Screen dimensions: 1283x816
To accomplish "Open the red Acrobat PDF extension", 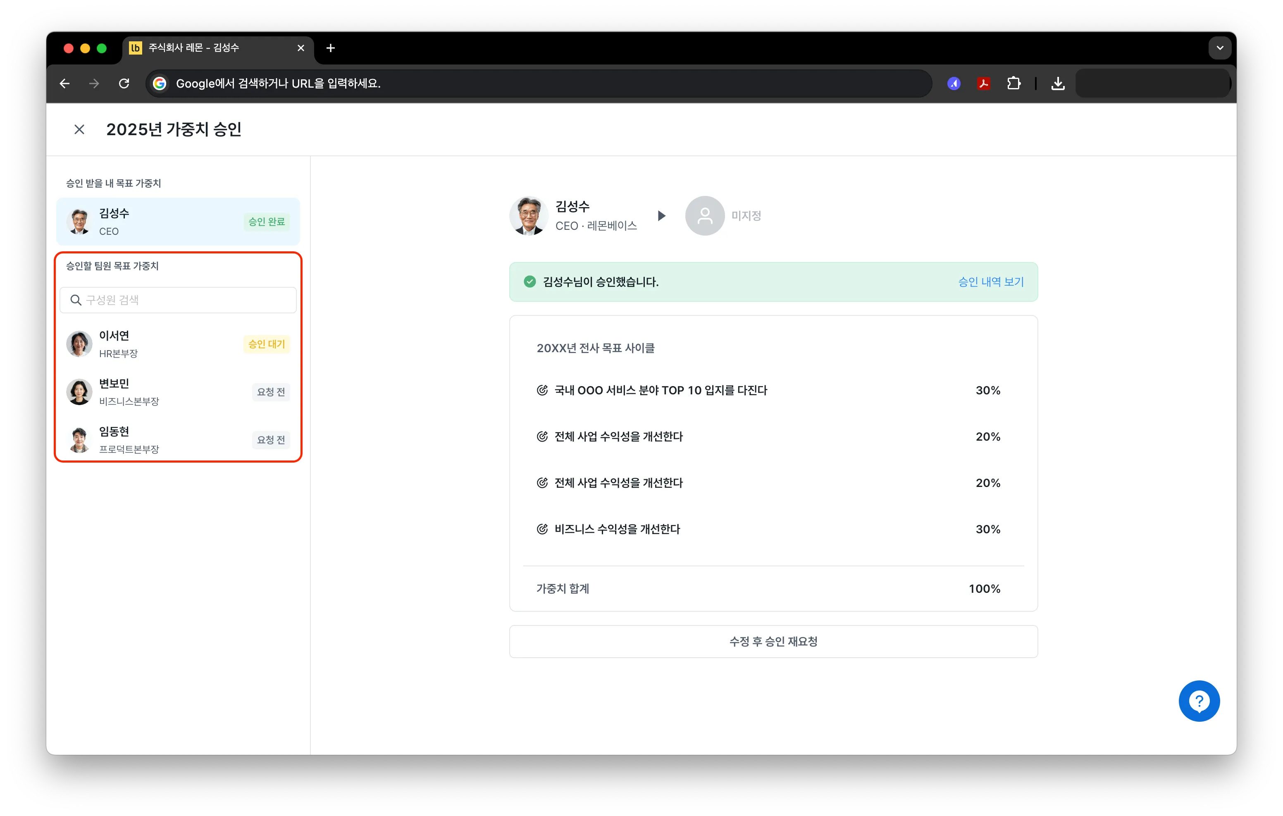I will point(983,84).
